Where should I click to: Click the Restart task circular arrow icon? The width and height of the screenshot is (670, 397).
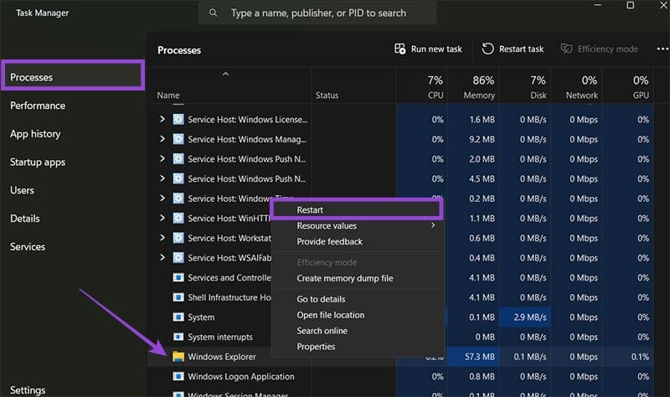point(487,49)
